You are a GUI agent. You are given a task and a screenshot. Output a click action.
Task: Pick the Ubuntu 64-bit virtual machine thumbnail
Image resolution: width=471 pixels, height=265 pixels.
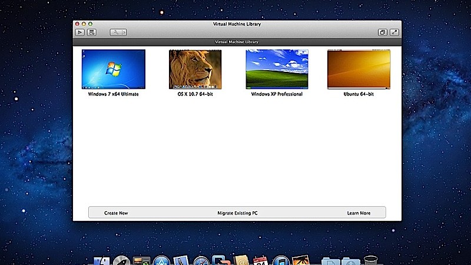359,69
